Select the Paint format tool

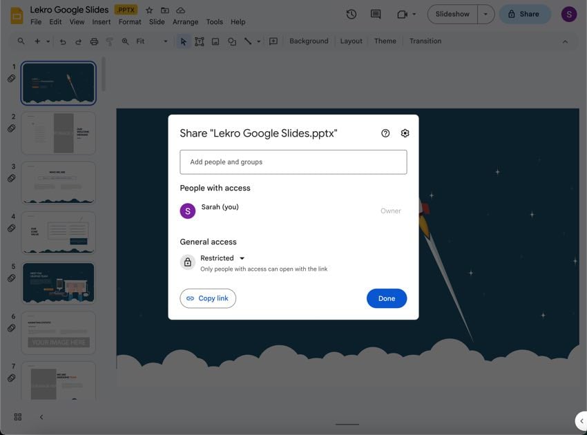pos(108,39)
